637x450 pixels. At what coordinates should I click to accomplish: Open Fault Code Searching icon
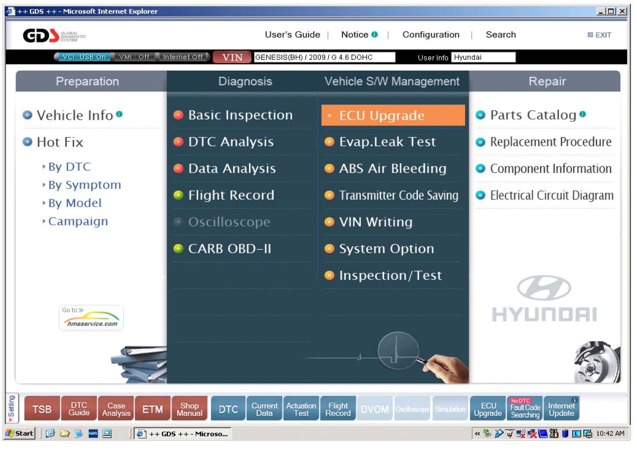pos(525,409)
